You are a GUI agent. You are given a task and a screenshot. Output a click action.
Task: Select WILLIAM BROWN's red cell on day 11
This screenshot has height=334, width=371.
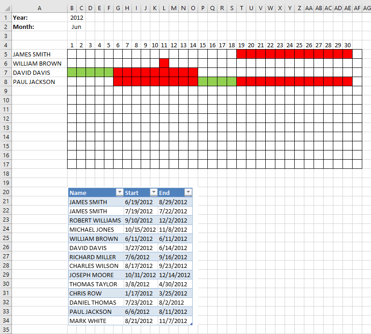(x=164, y=63)
